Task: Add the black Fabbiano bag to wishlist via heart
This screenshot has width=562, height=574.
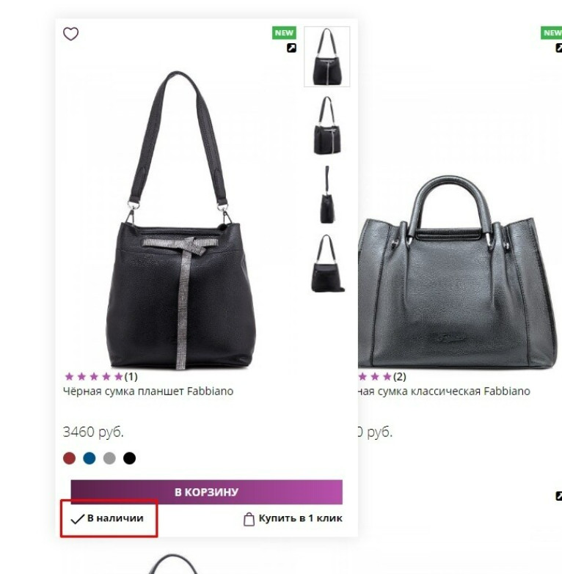Action: 70,34
